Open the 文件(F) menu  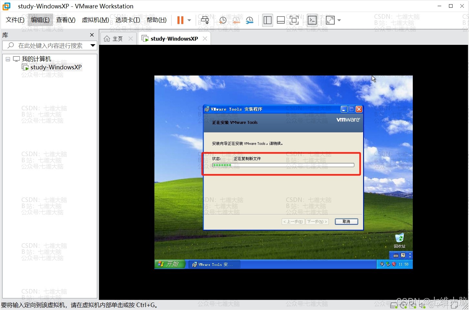[x=15, y=20]
